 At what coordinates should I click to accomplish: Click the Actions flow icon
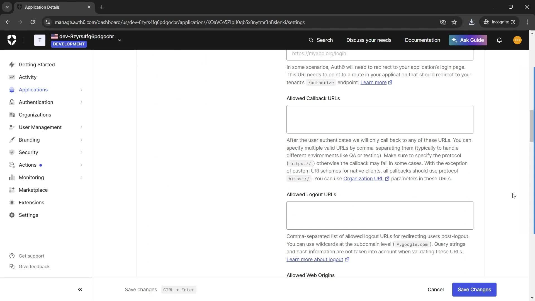12,165
